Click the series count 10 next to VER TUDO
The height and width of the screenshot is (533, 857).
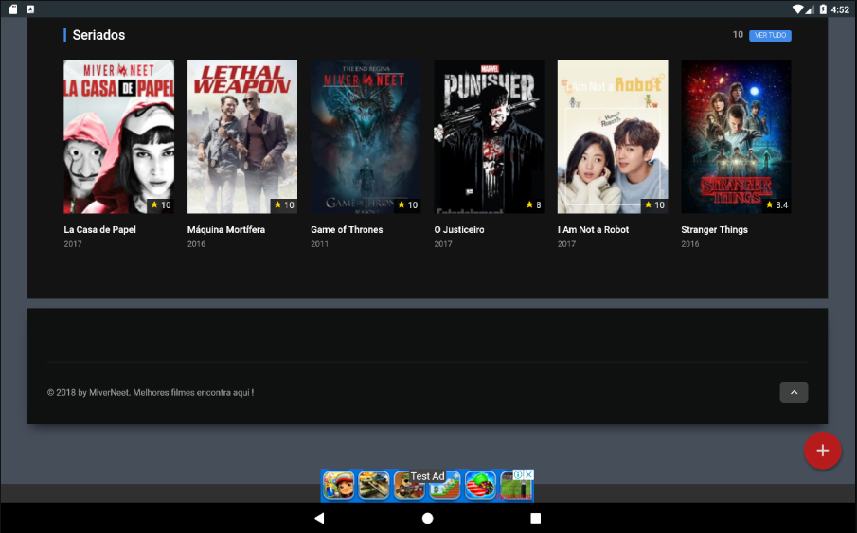click(x=738, y=35)
